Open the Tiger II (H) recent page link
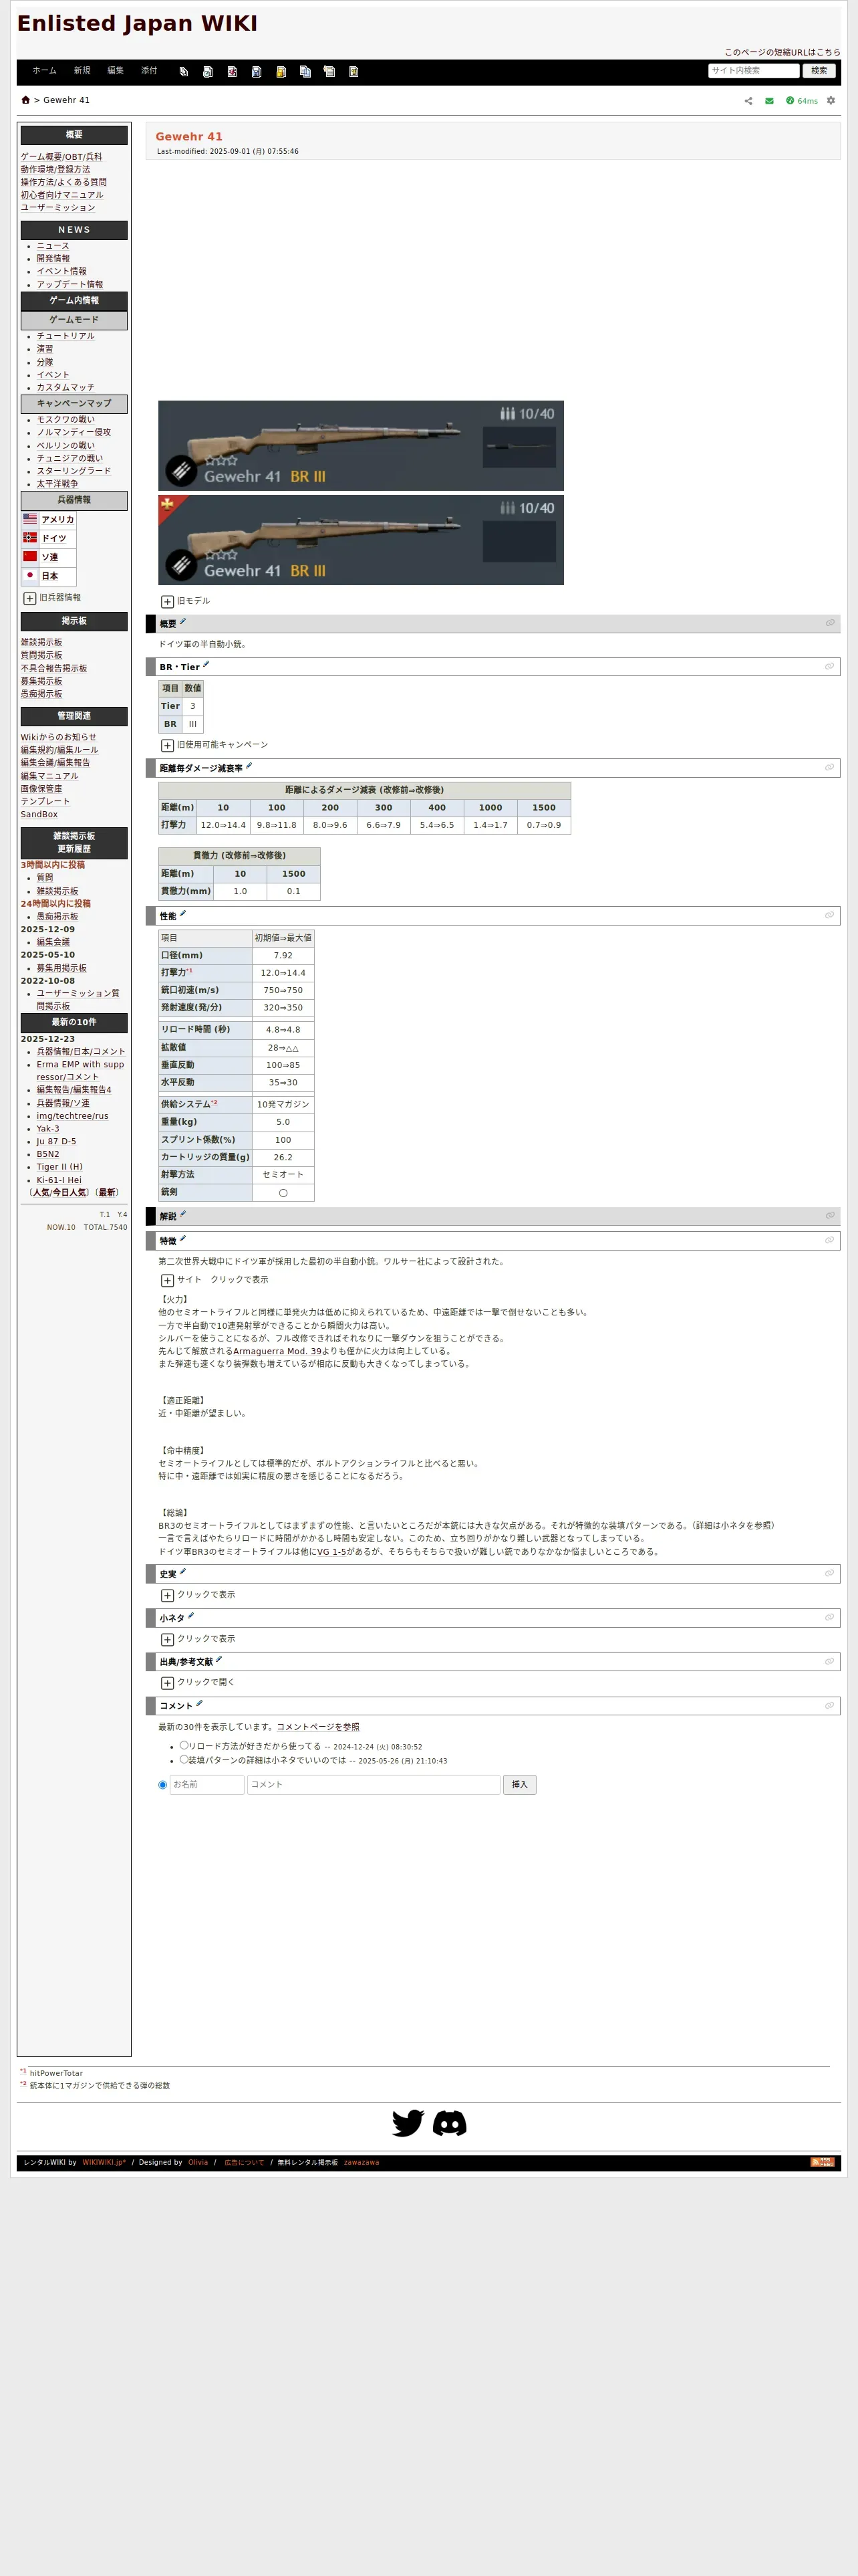 pos(60,1167)
